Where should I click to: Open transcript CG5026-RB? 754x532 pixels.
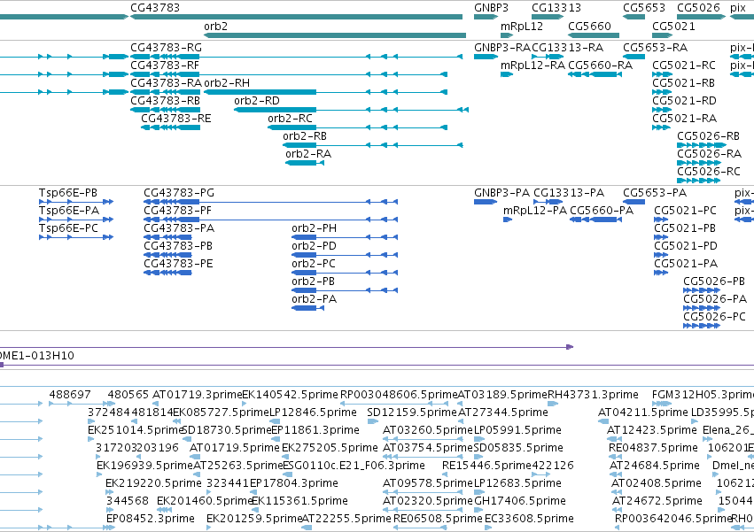point(708,136)
